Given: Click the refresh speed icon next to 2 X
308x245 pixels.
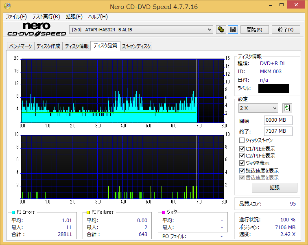Looking at the screenshot, I should pos(287,108).
